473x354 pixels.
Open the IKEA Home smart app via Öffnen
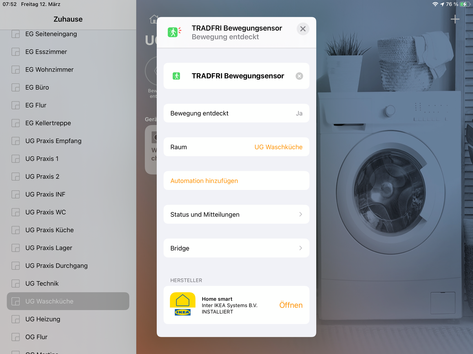tap(291, 305)
